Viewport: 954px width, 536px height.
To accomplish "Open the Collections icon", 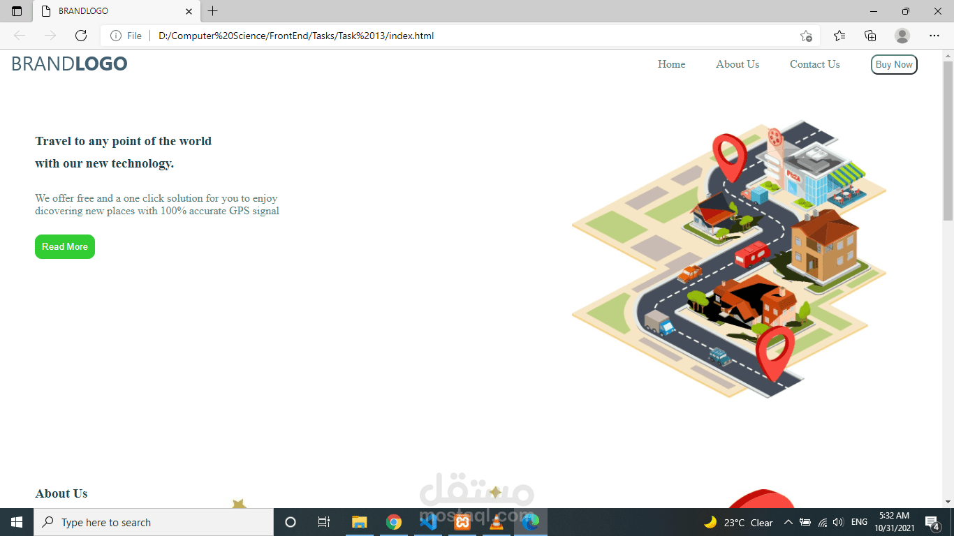I will pos(870,36).
